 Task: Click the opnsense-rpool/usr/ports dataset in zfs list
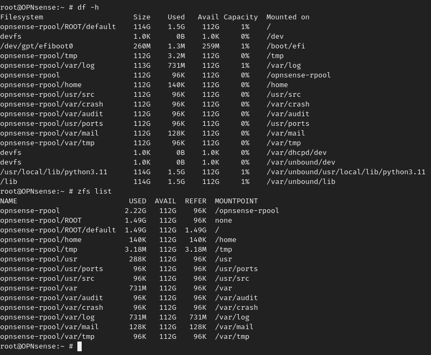tap(52, 269)
